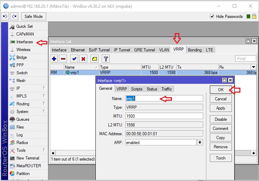259x181 pixels.
Task: Switch to the GRE Tunnel tab
Action: coord(145,50)
